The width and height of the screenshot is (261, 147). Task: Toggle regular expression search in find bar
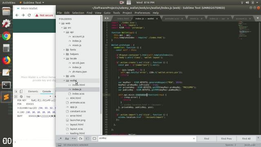pyautogui.click(x=60, y=138)
